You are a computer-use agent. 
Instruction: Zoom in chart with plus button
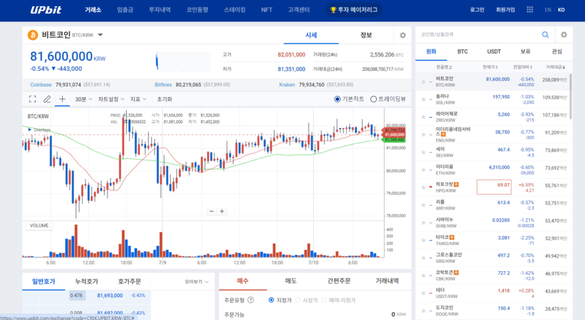(222, 211)
